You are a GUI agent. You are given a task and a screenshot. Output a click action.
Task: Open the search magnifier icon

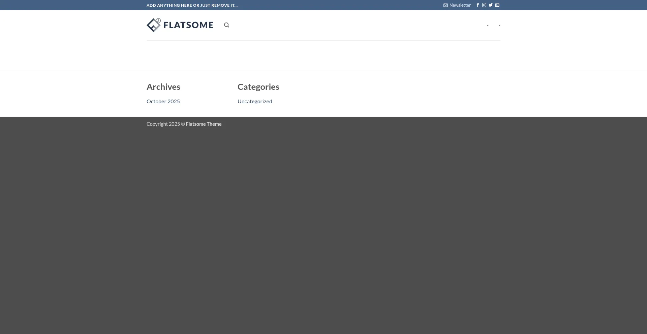click(x=226, y=25)
